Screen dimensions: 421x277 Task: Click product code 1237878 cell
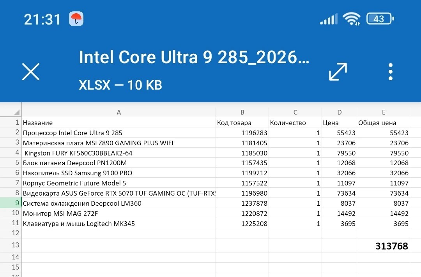242,203
